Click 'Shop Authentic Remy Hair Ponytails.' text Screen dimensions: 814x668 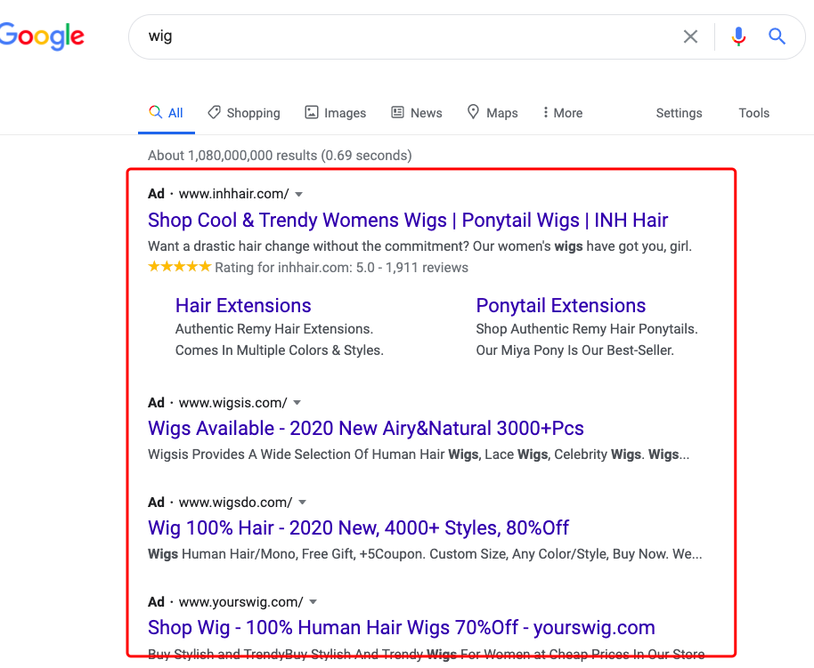[587, 329]
